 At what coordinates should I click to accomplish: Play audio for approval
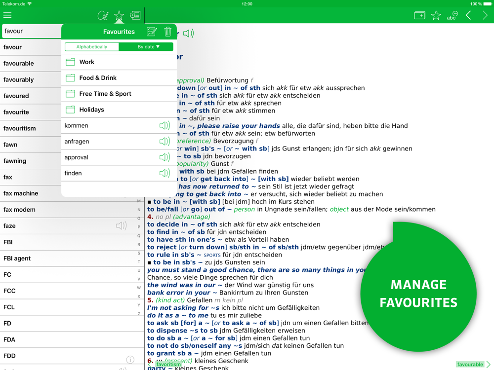click(165, 157)
